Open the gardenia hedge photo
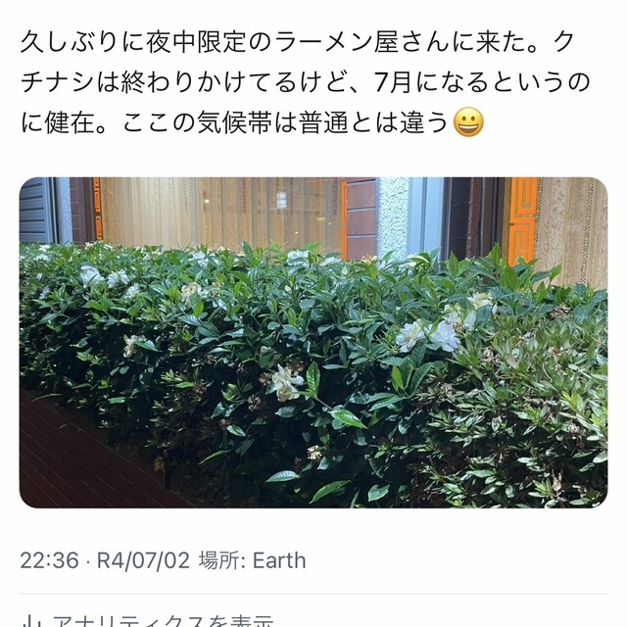This screenshot has height=627, width=627. [313, 343]
